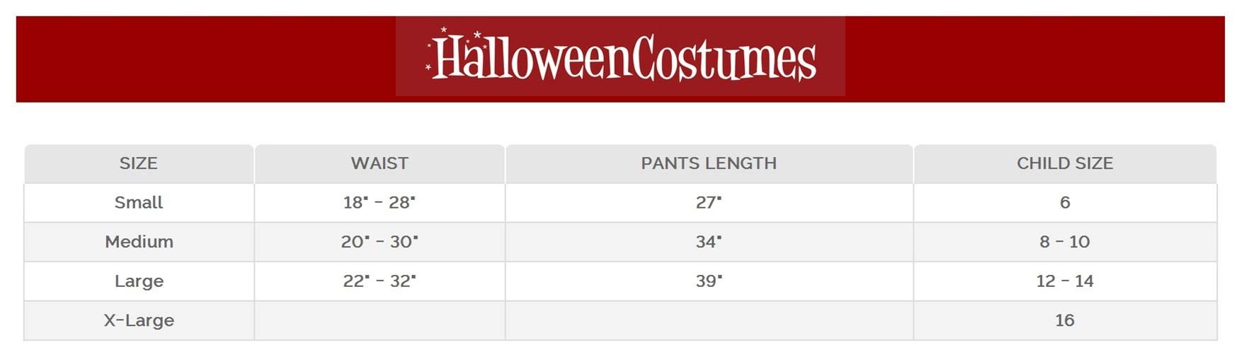Click the Small size row label
Viewport: 1239px width, 364px height.
pyautogui.click(x=139, y=202)
